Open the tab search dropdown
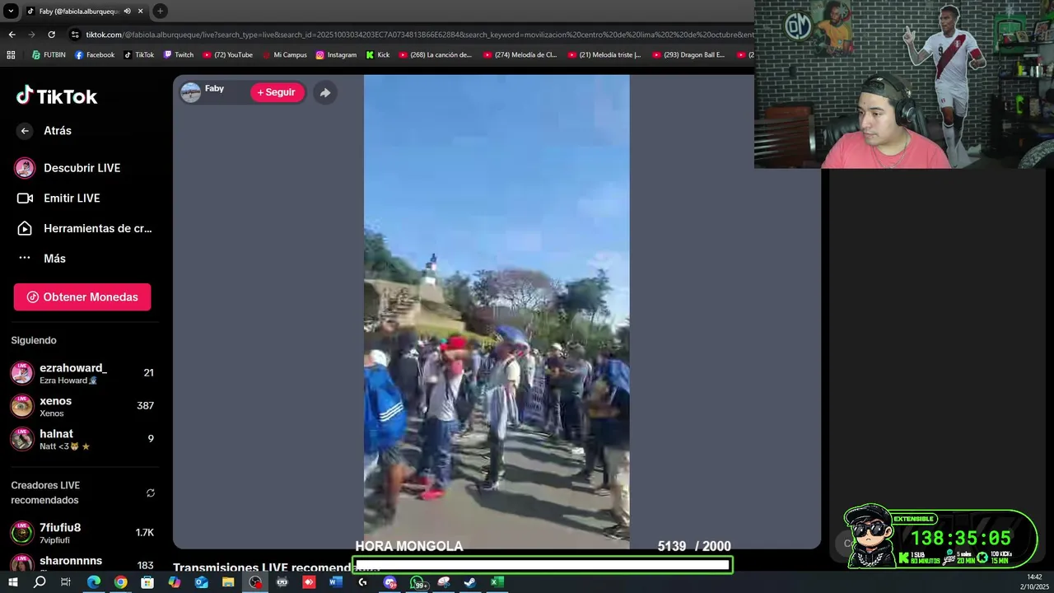 [x=11, y=12]
